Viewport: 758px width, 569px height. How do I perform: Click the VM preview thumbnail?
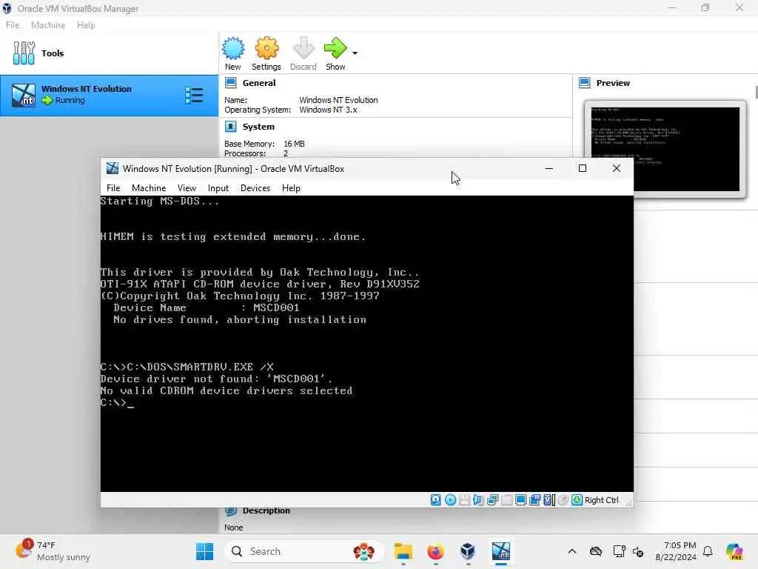[x=665, y=149]
